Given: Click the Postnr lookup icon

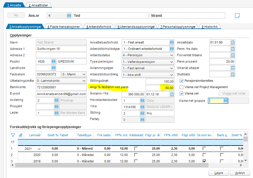Looking at the screenshot, I should click(x=54, y=61).
